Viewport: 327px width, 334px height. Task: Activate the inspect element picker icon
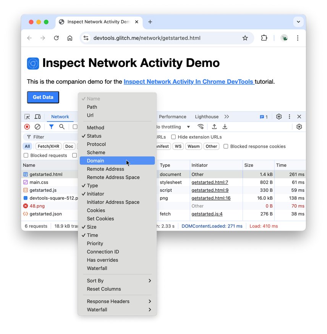coord(27,117)
